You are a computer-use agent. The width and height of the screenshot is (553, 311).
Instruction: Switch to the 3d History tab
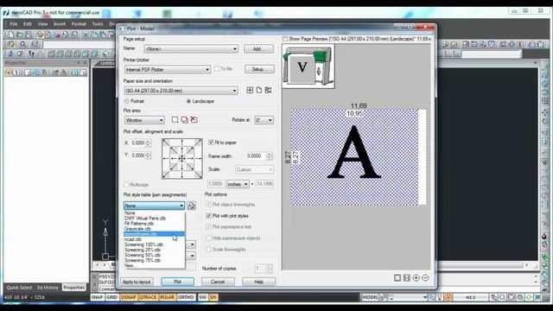(48, 288)
